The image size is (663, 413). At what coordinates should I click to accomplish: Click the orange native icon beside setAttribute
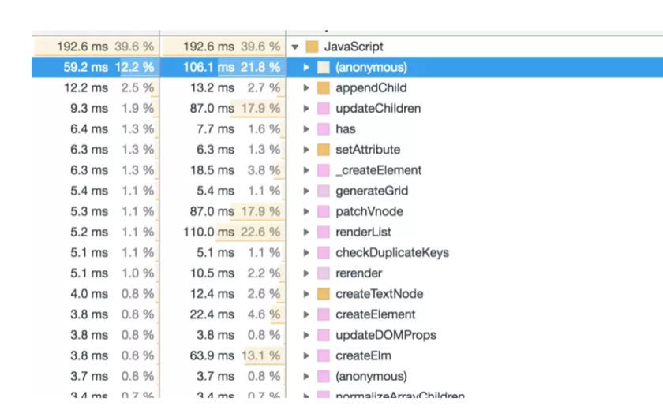tap(324, 150)
